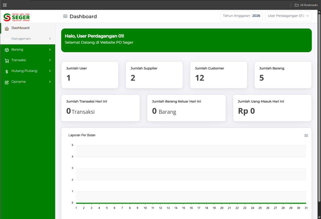Expand the Opname submenu chevron
The image size is (321, 219).
(x=50, y=82)
